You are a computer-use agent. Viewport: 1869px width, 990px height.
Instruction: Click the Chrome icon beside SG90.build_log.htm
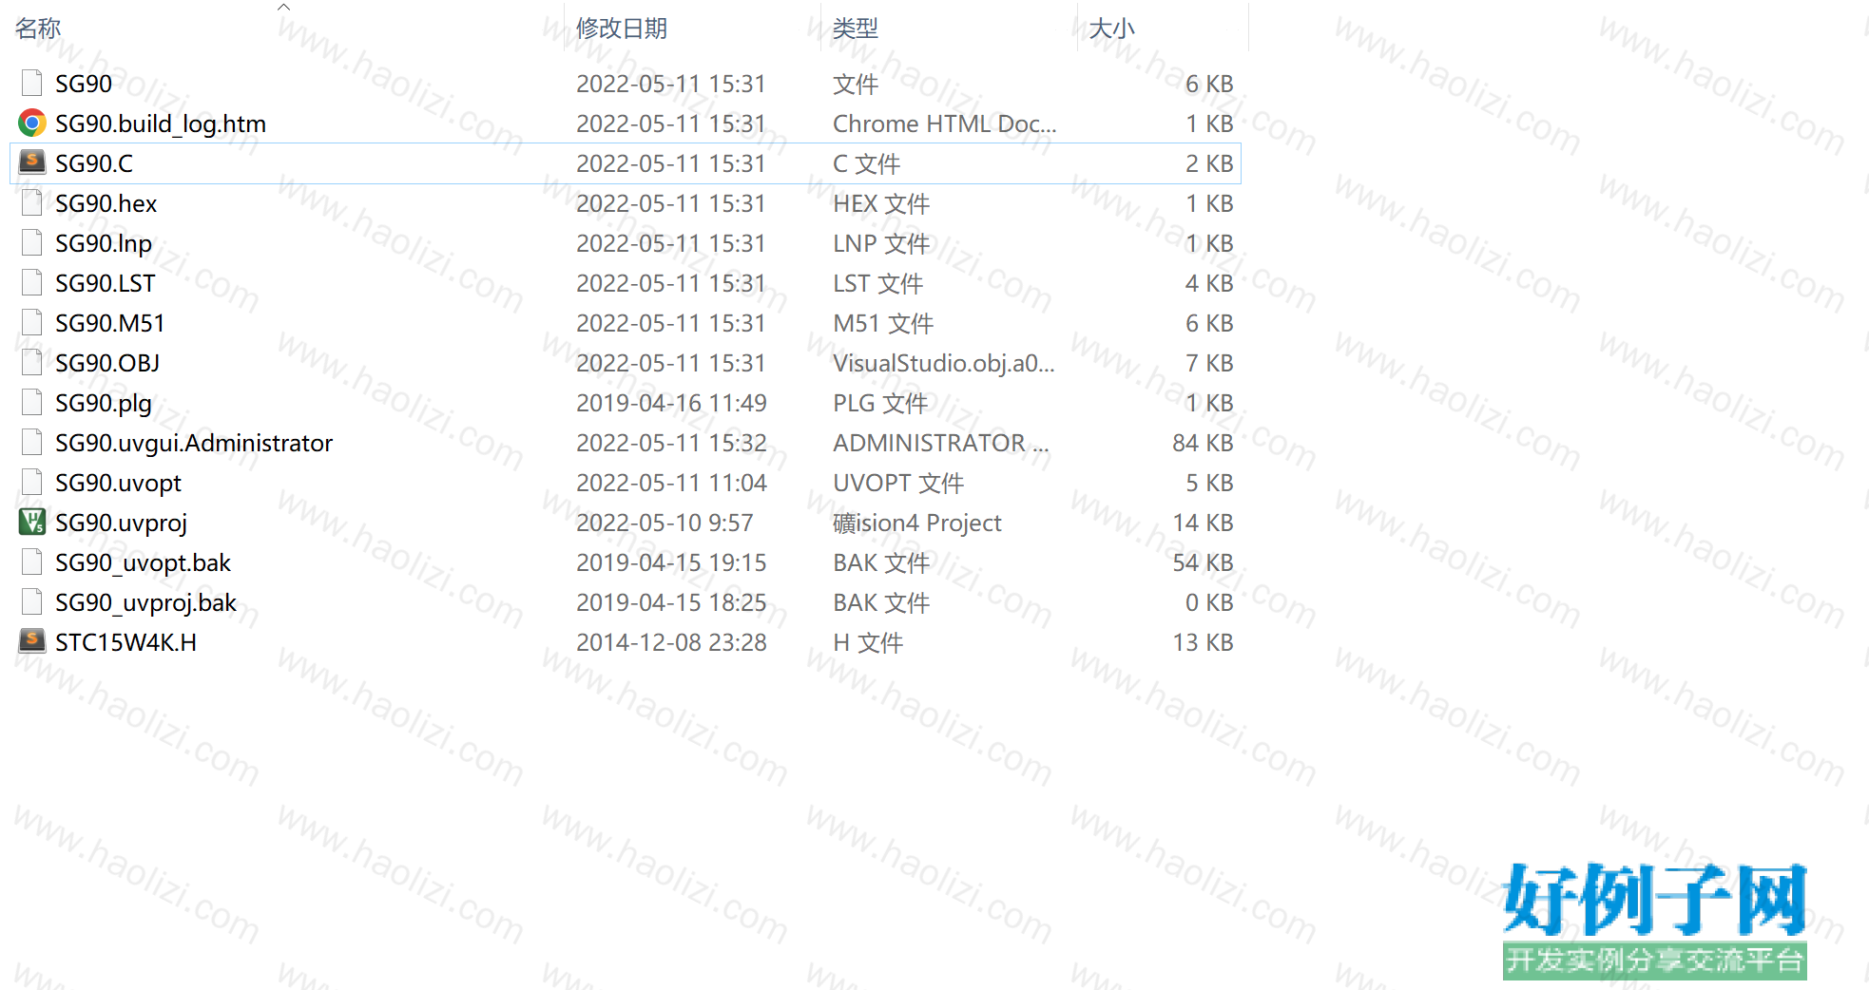31,124
